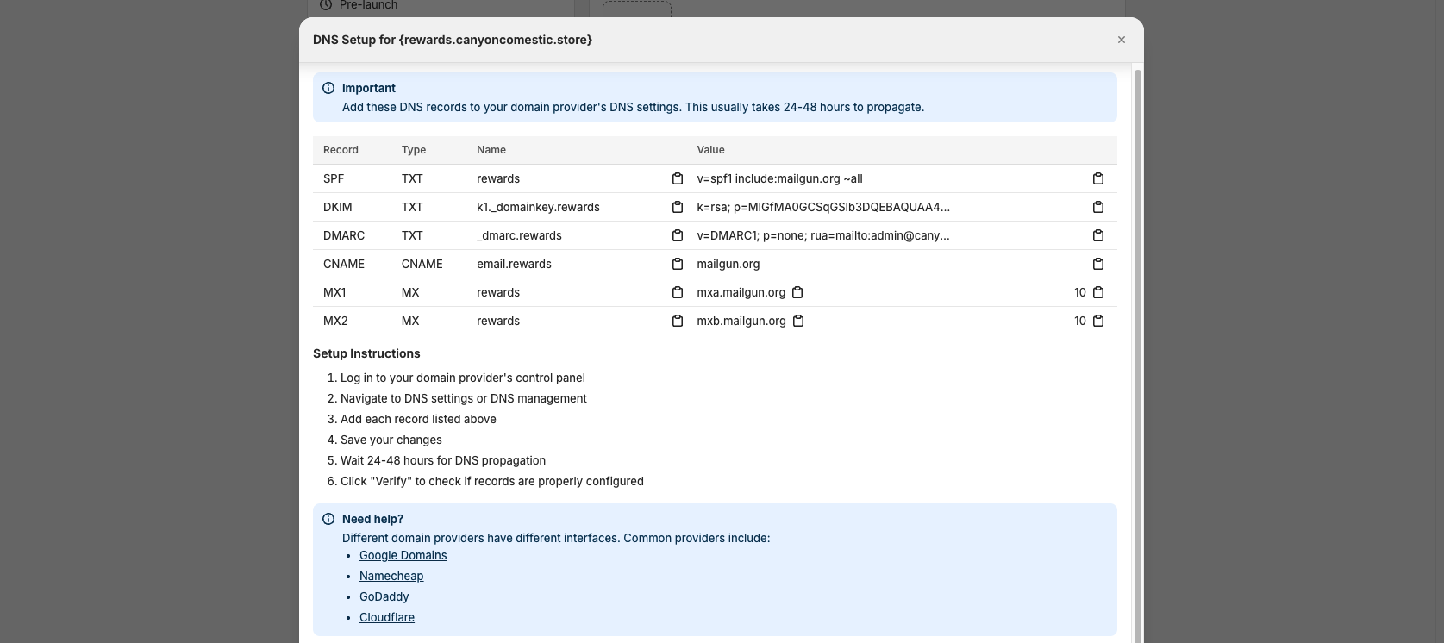Copy mxa.mailgun.org value
Screen dimensions: 1444x643
click(797, 292)
